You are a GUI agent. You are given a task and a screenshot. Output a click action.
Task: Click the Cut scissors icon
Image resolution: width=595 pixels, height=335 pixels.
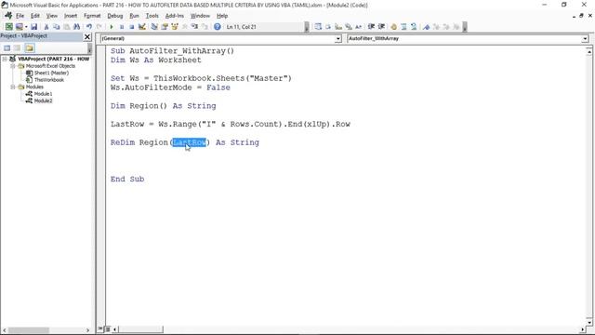coord(46,27)
